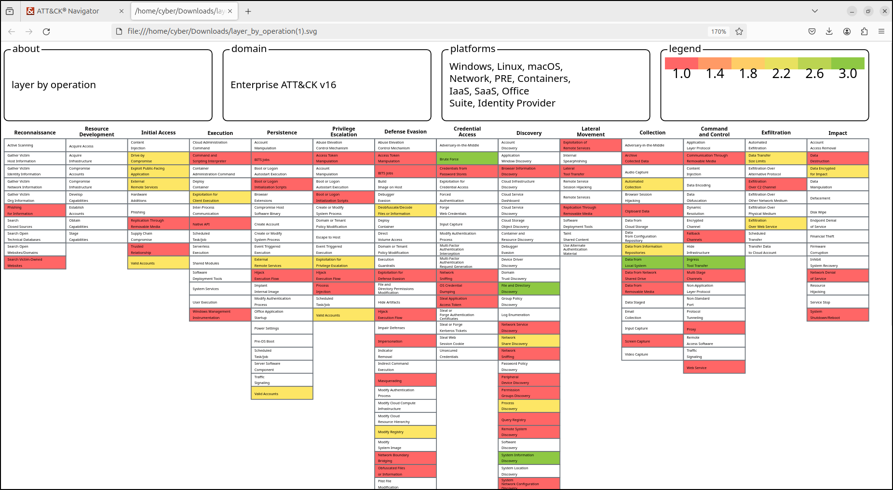Bookmark this page using the star icon

click(x=739, y=31)
